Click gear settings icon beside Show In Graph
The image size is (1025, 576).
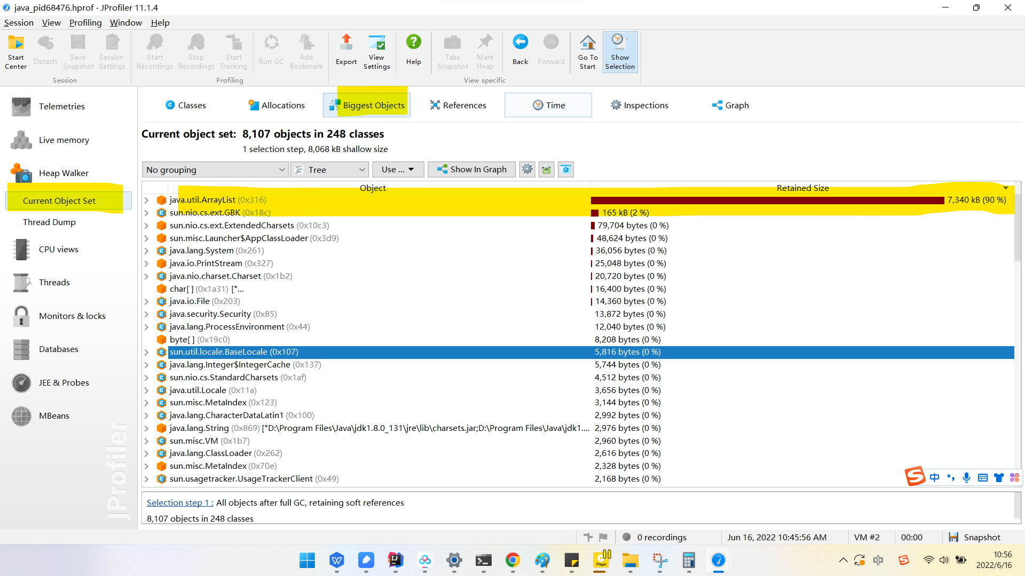527,170
